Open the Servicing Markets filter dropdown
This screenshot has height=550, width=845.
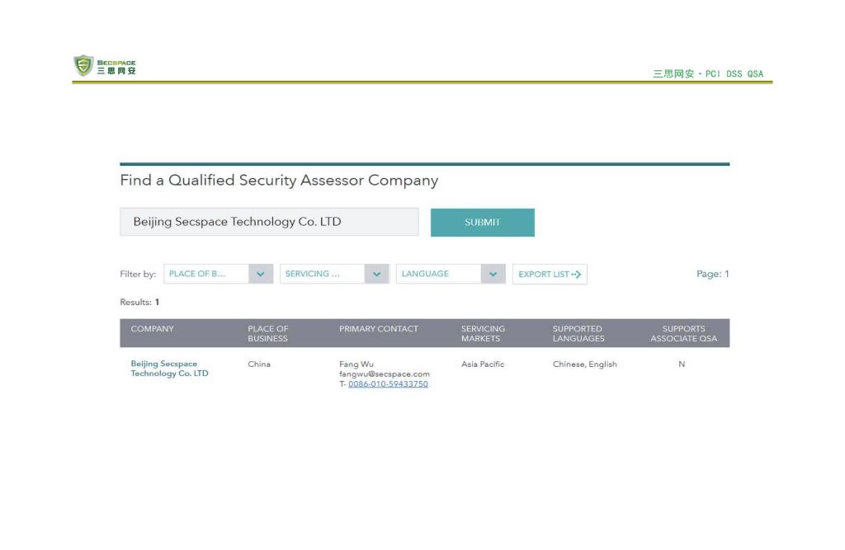[334, 274]
